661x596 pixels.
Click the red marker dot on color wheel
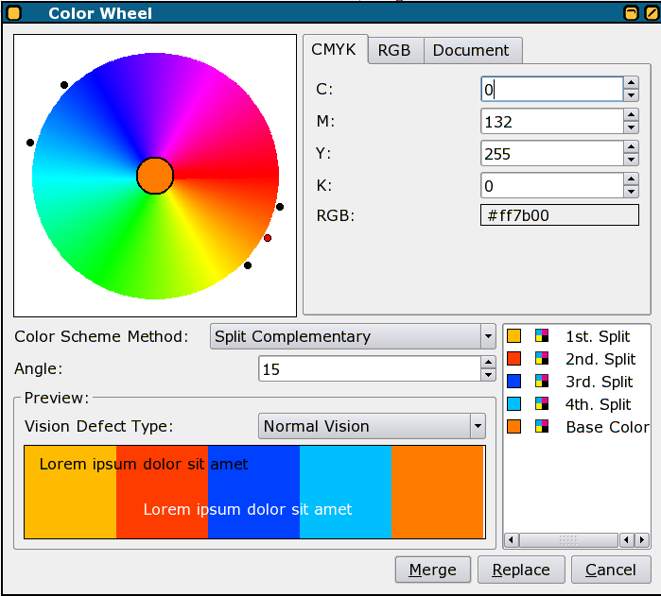[268, 238]
